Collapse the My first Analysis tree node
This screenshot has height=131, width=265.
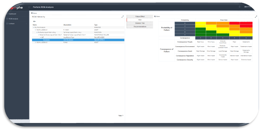34,27
